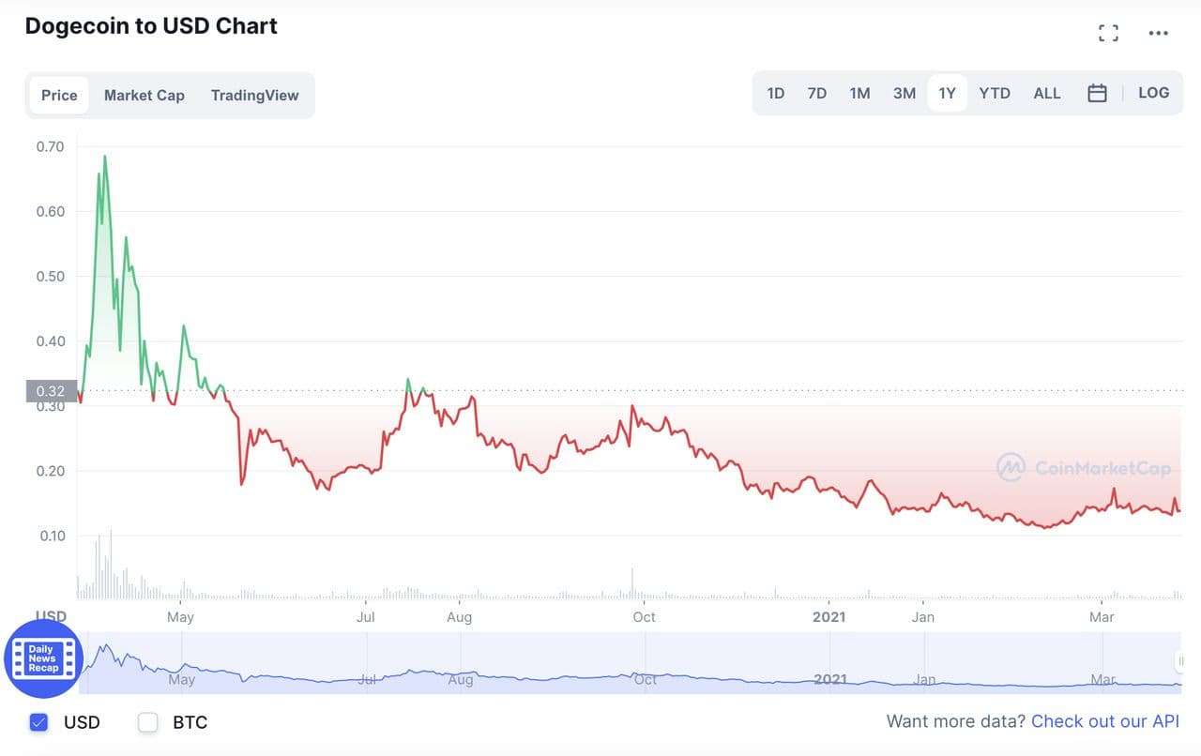1201x756 pixels.
Task: Show the 3M time range
Action: pyautogui.click(x=905, y=94)
